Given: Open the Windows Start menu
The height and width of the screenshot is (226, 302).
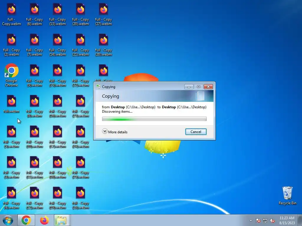Looking at the screenshot, I should click(x=8, y=220).
